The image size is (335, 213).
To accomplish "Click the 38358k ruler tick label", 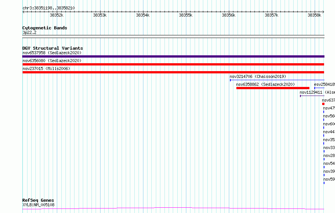I will point(315,15).
